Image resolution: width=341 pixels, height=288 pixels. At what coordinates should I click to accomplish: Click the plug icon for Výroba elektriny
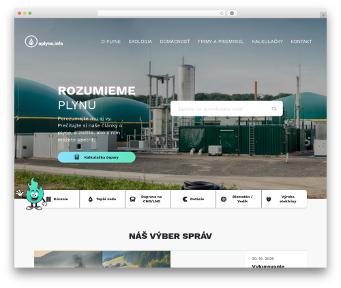click(x=269, y=199)
